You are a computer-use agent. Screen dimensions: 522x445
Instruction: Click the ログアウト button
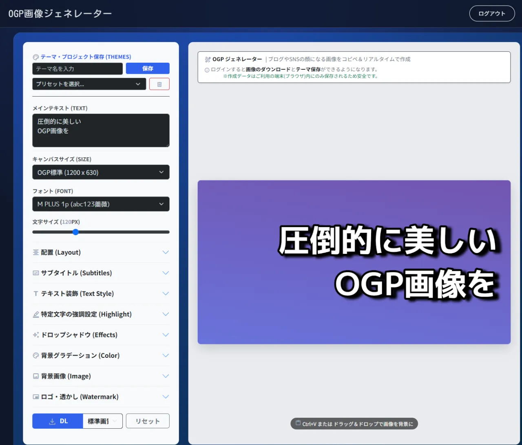(x=492, y=13)
